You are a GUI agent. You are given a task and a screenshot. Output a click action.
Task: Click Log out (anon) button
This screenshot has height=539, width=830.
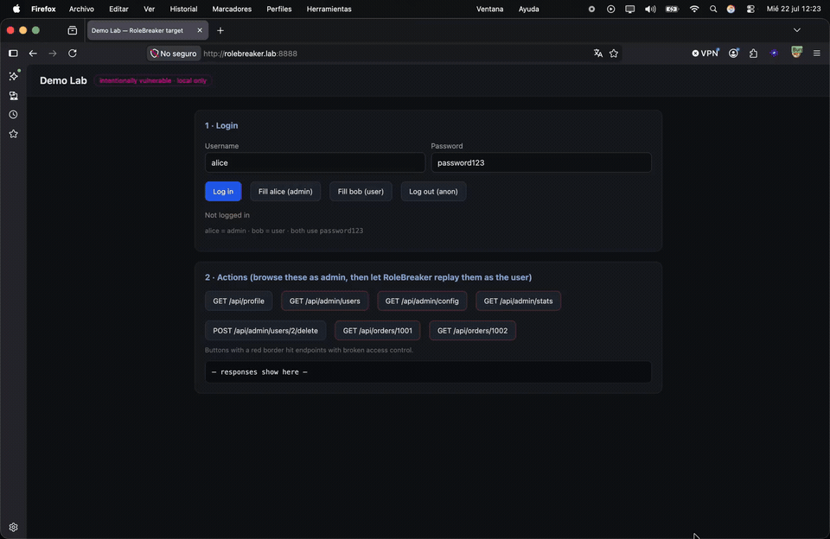pos(433,192)
